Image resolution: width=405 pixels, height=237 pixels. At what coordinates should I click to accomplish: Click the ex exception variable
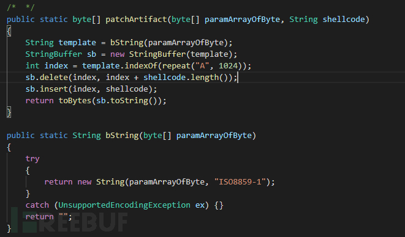[x=200, y=205]
